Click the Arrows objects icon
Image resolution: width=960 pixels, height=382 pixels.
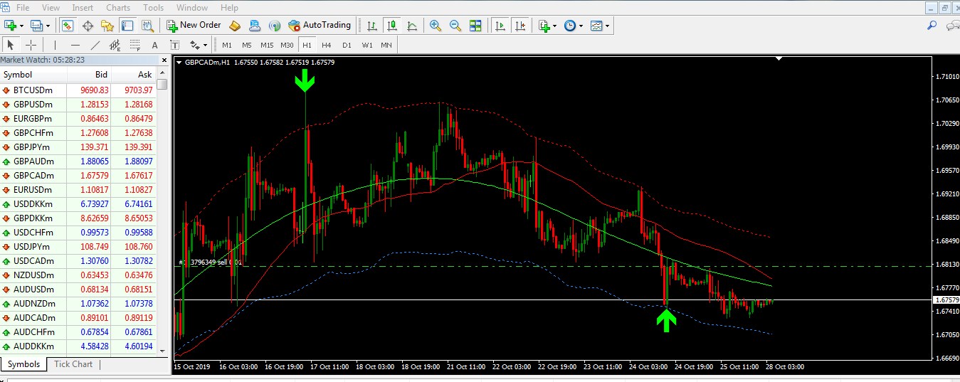[195, 45]
